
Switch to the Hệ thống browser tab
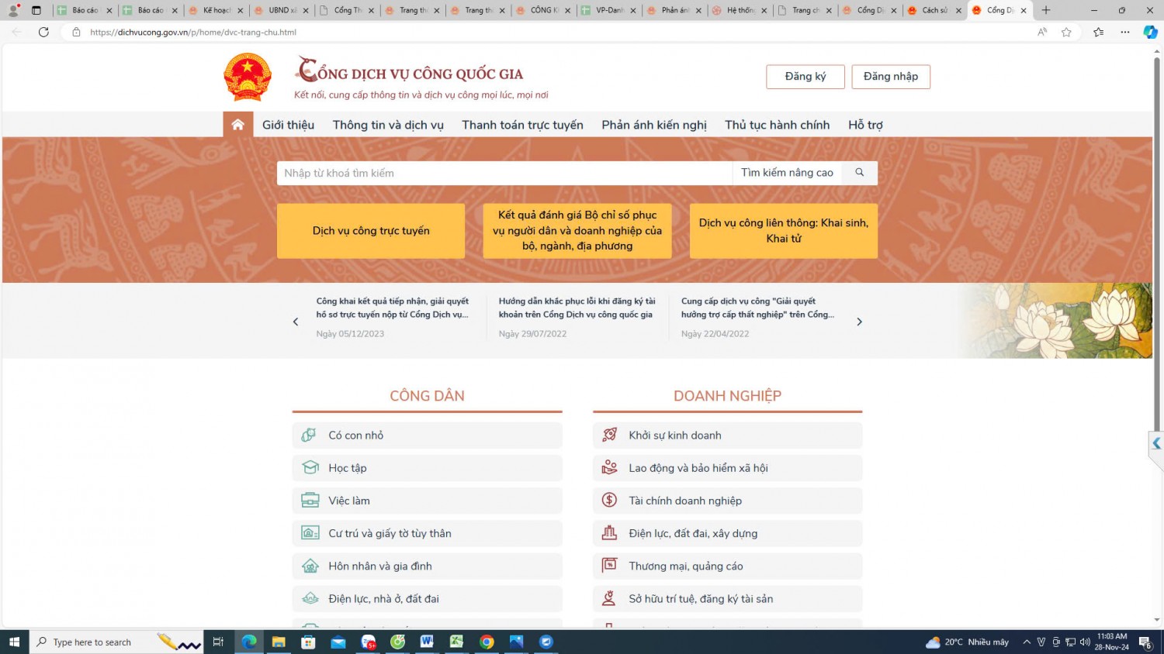[x=740, y=10]
